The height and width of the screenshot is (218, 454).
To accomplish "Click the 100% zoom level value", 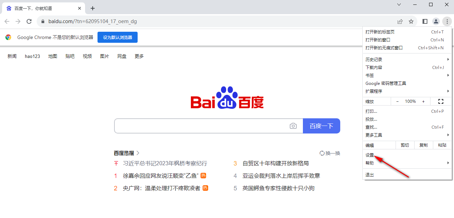I will (x=410, y=101).
